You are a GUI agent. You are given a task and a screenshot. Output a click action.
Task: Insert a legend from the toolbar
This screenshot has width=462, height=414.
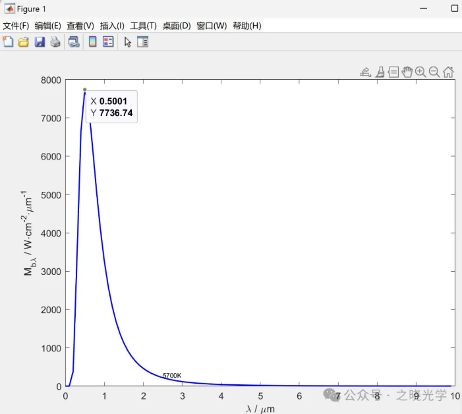coord(108,42)
